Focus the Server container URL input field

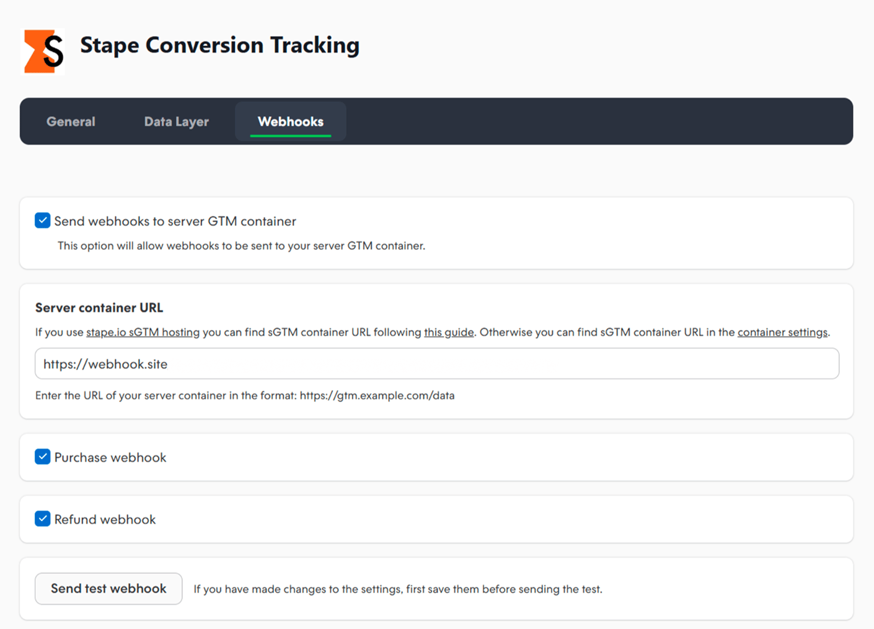pyautogui.click(x=437, y=364)
